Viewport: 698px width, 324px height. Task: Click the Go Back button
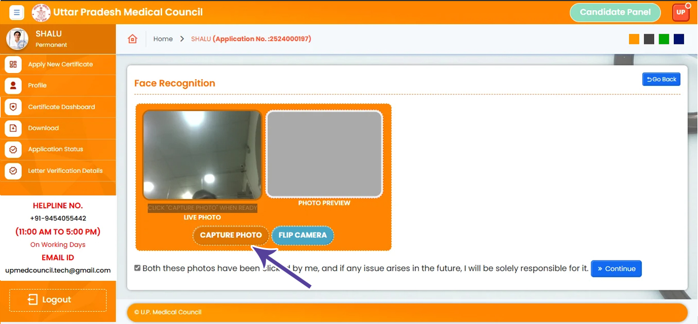click(661, 79)
